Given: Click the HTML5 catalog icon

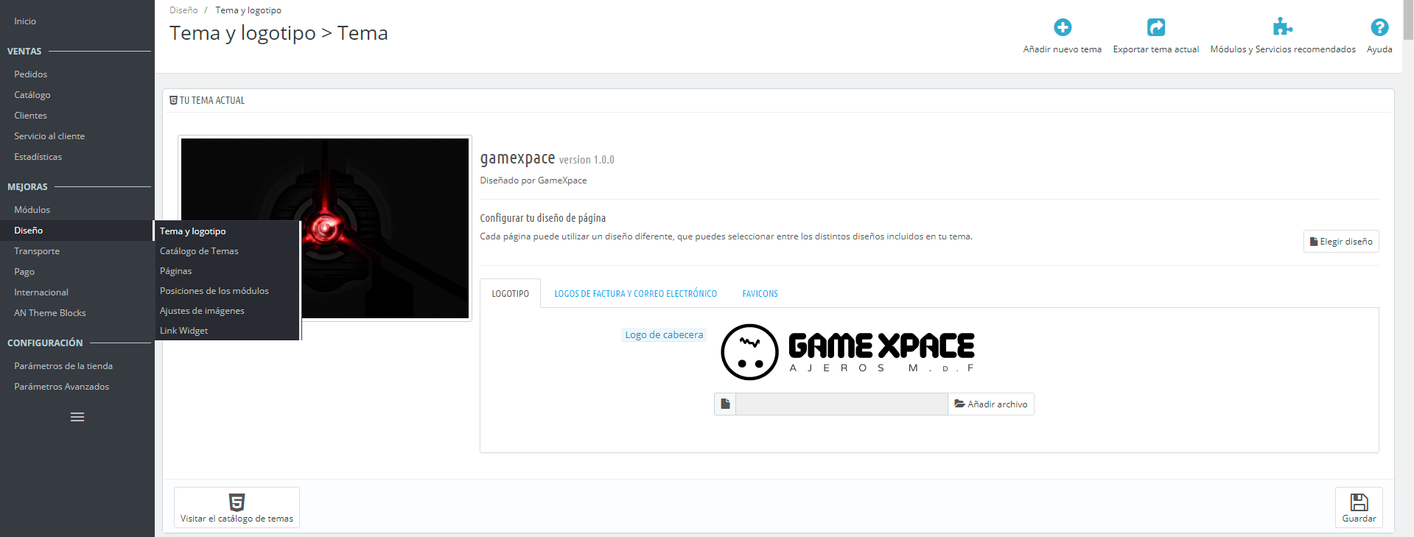Looking at the screenshot, I should 237,502.
